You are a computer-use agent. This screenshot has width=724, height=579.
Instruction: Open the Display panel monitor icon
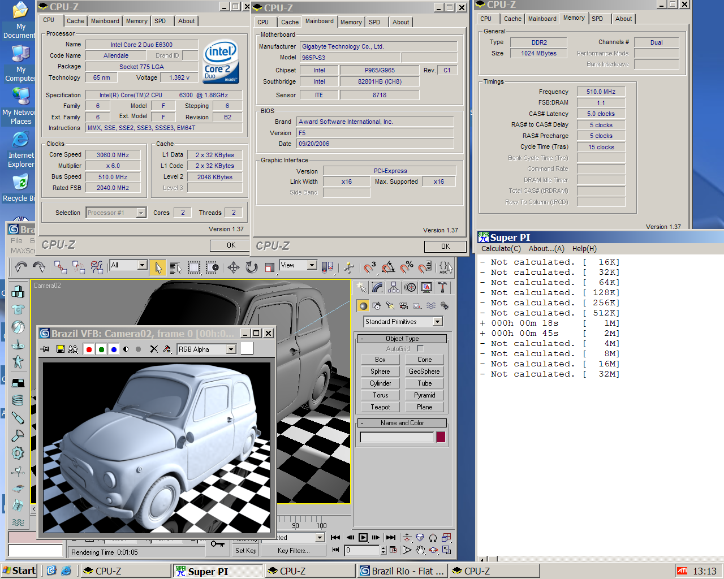[x=426, y=287]
